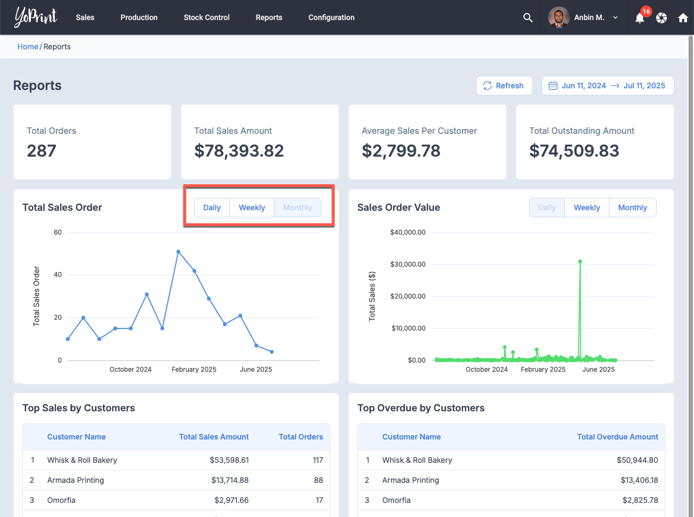The image size is (694, 517).
Task: Open the notifications bell
Action: coord(640,18)
